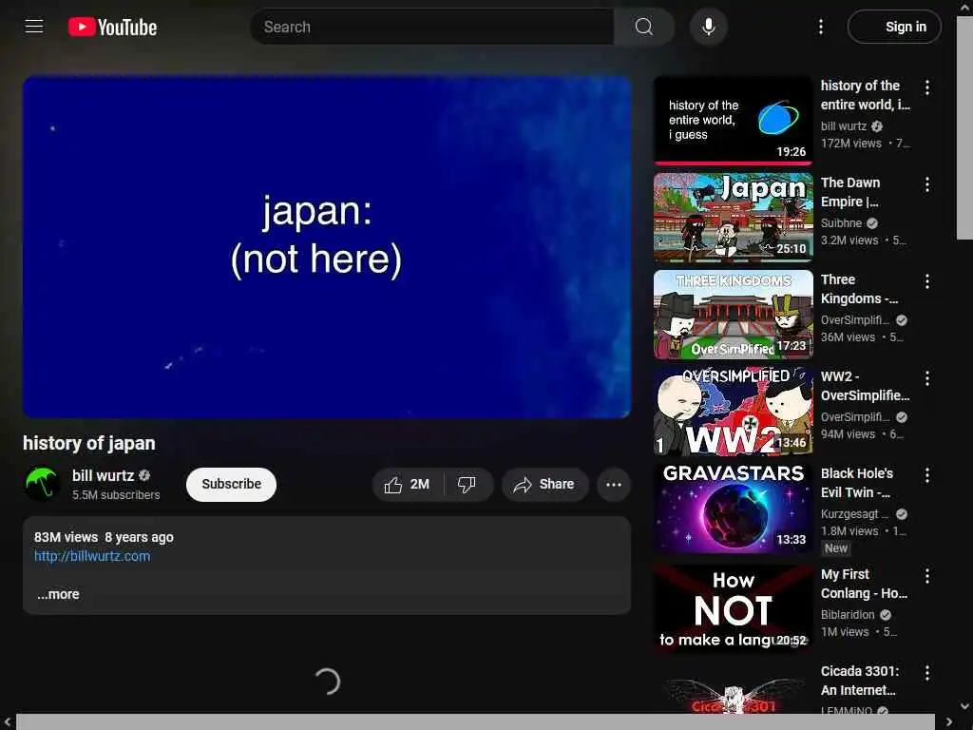973x730 pixels.
Task: Click the magnifier search button
Action: (x=643, y=27)
